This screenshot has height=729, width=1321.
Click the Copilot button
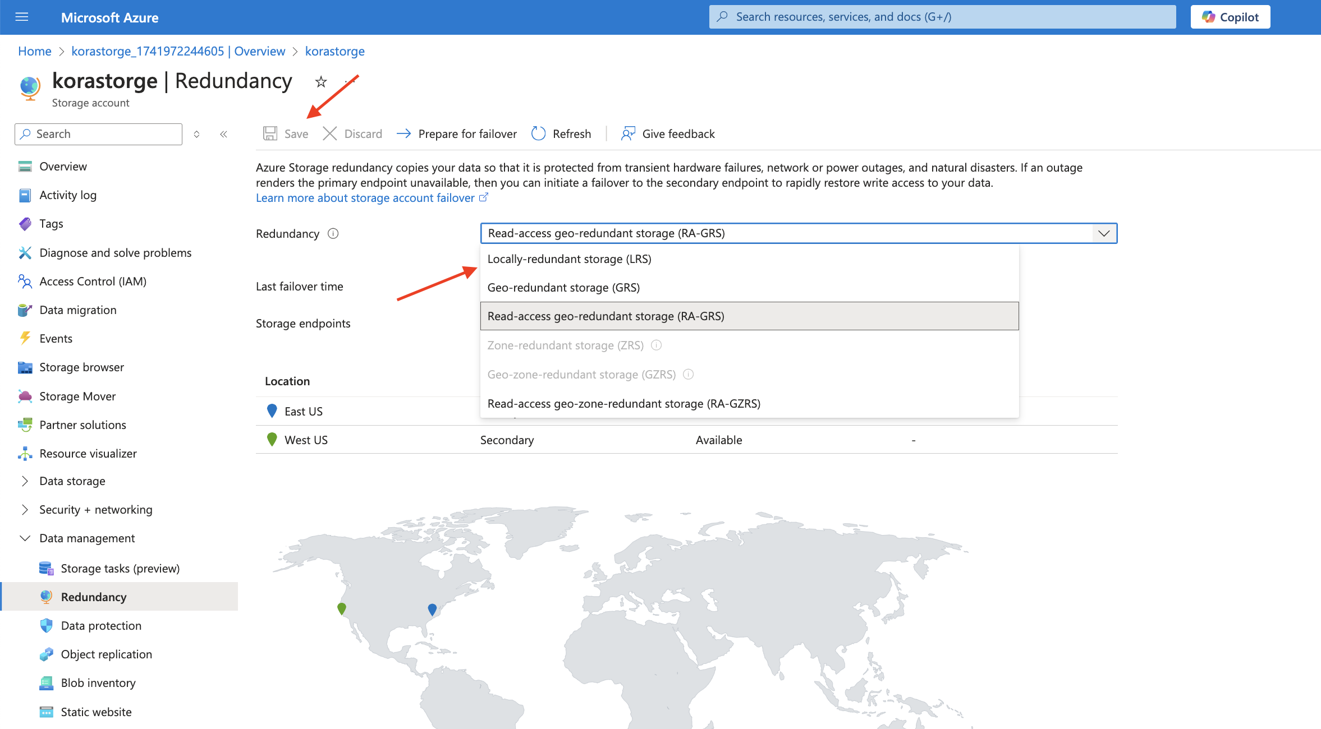[1230, 17]
